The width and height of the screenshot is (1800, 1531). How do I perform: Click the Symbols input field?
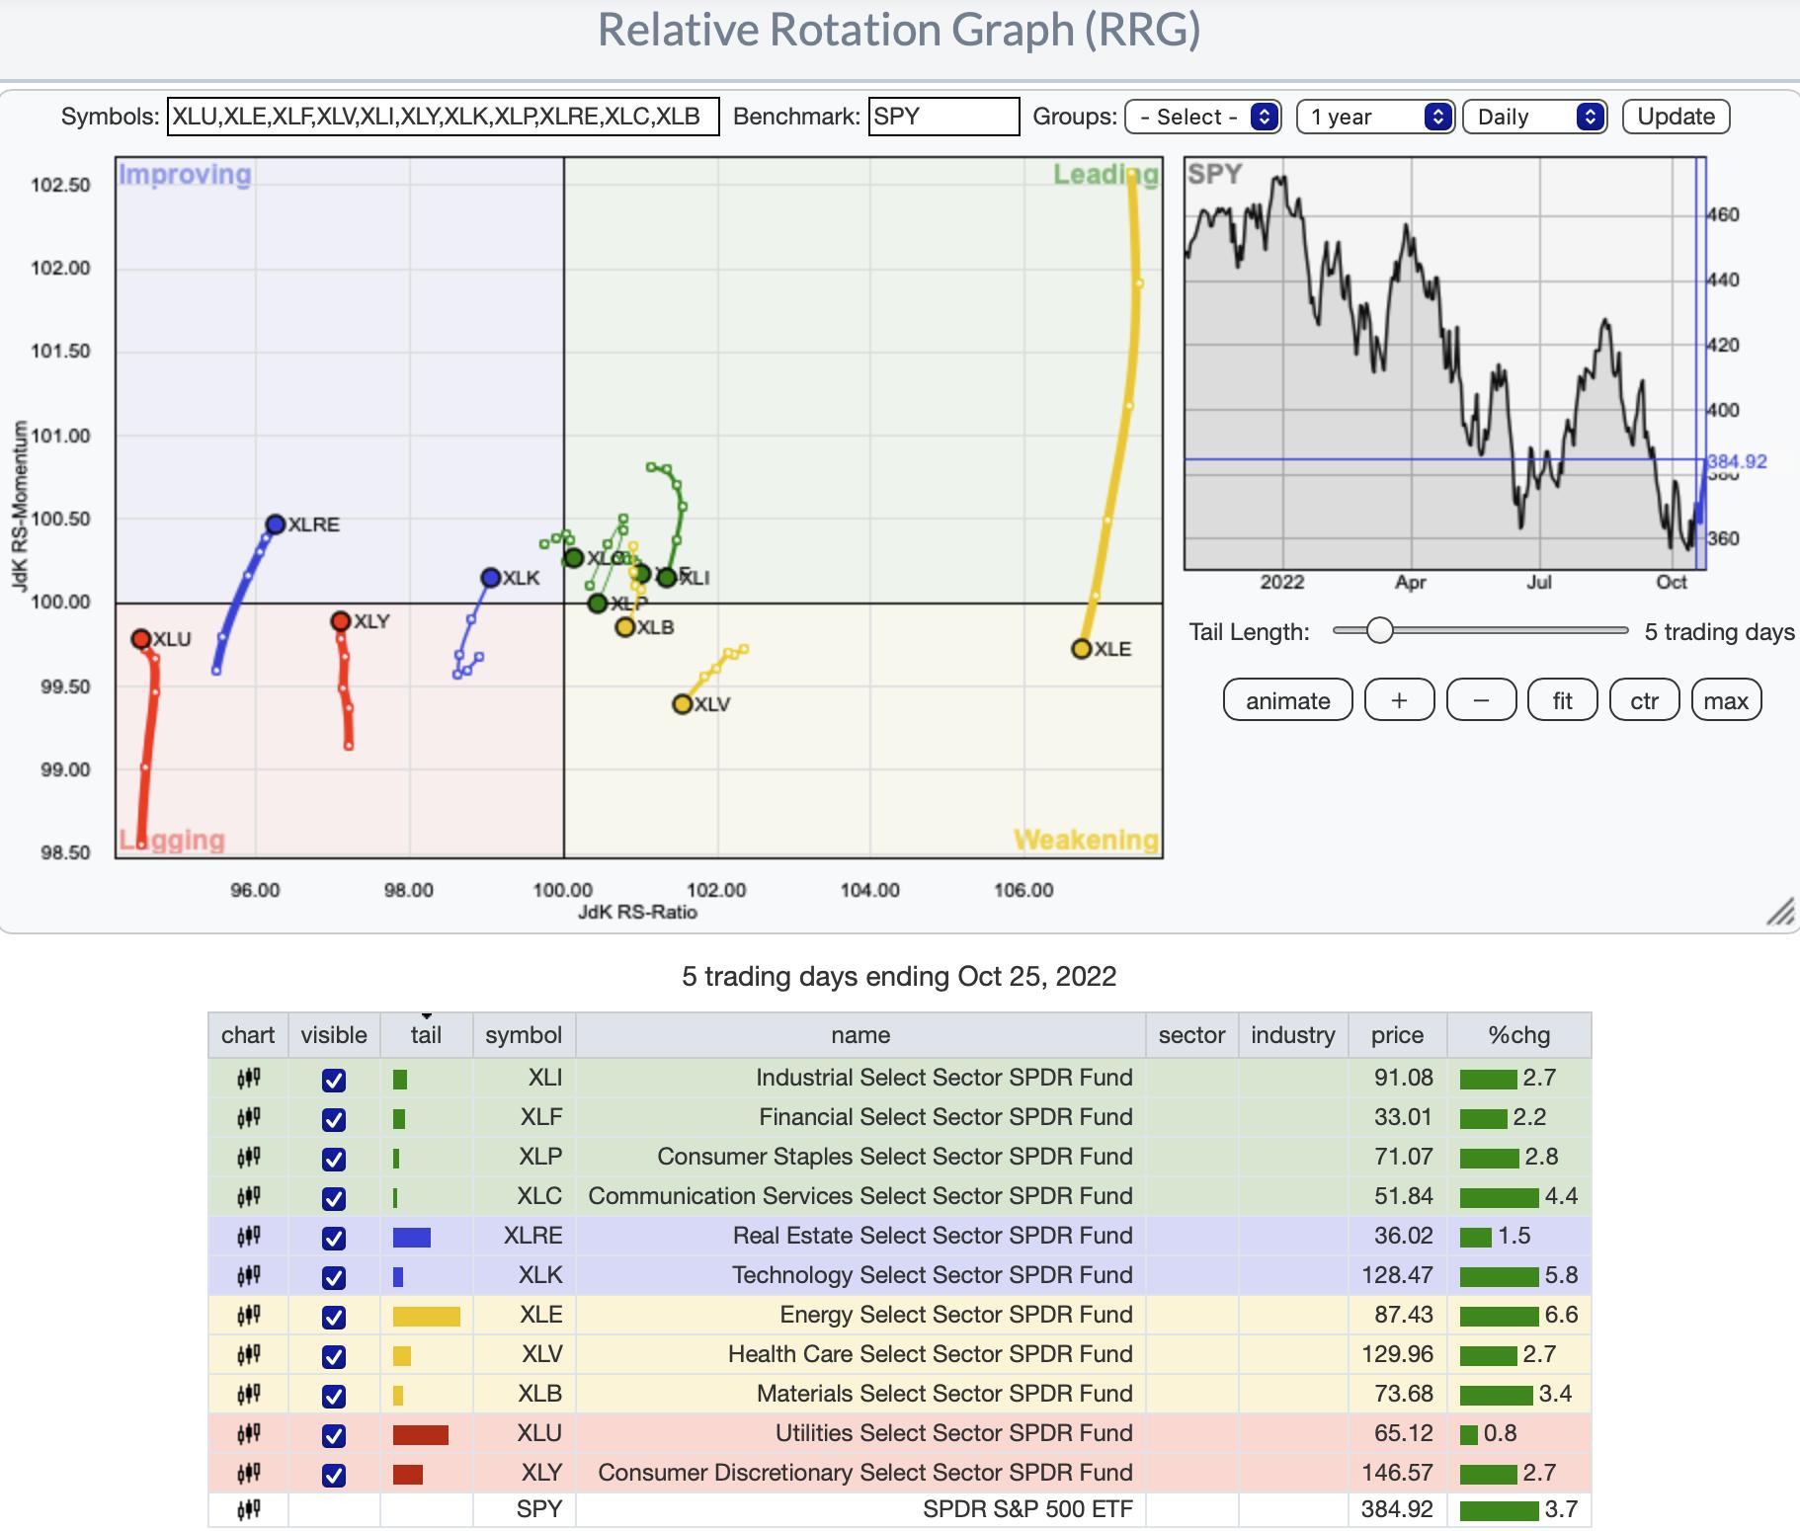[444, 117]
